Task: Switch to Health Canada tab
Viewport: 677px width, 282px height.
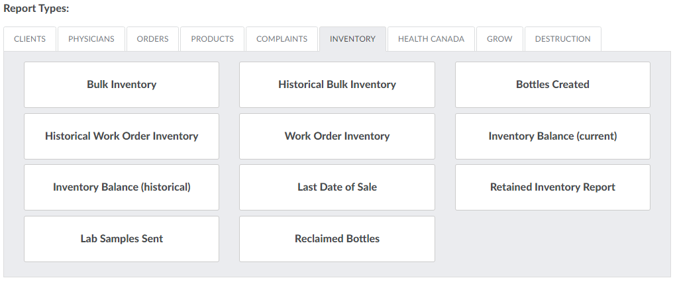Action: (431, 39)
